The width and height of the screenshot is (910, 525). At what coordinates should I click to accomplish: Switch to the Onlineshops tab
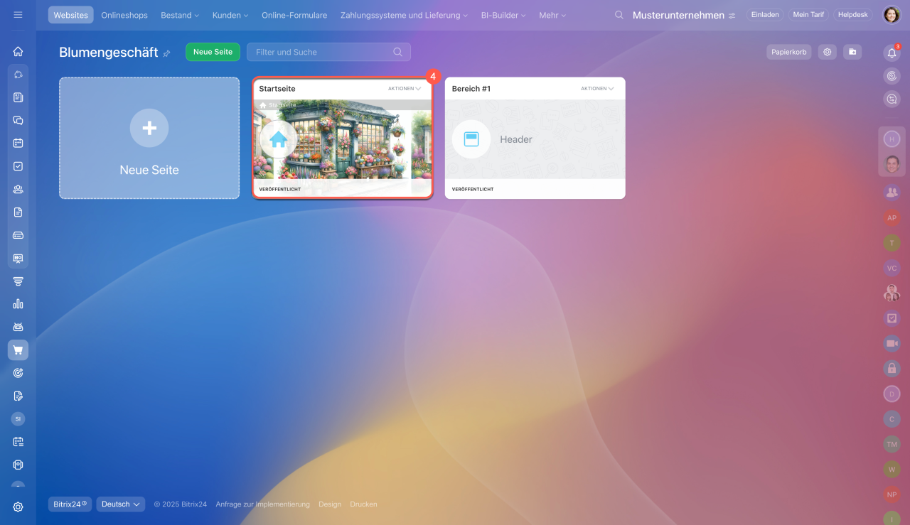(124, 15)
